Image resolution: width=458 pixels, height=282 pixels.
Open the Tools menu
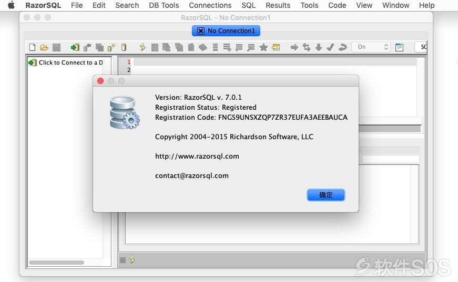click(309, 5)
